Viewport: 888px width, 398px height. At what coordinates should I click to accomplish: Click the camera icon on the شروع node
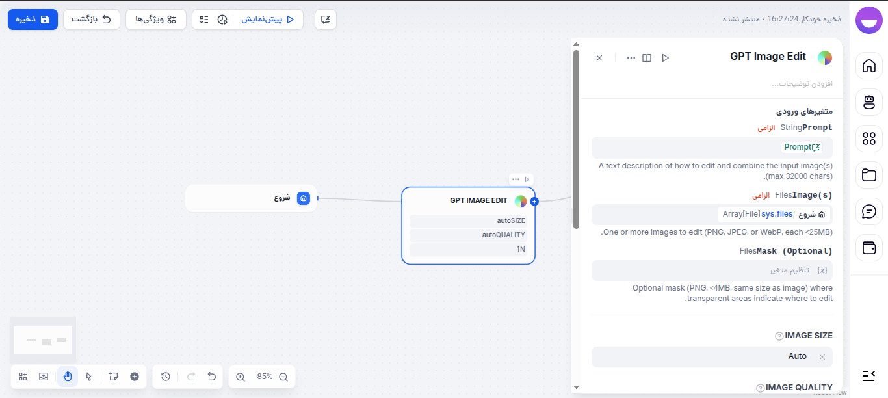(303, 198)
